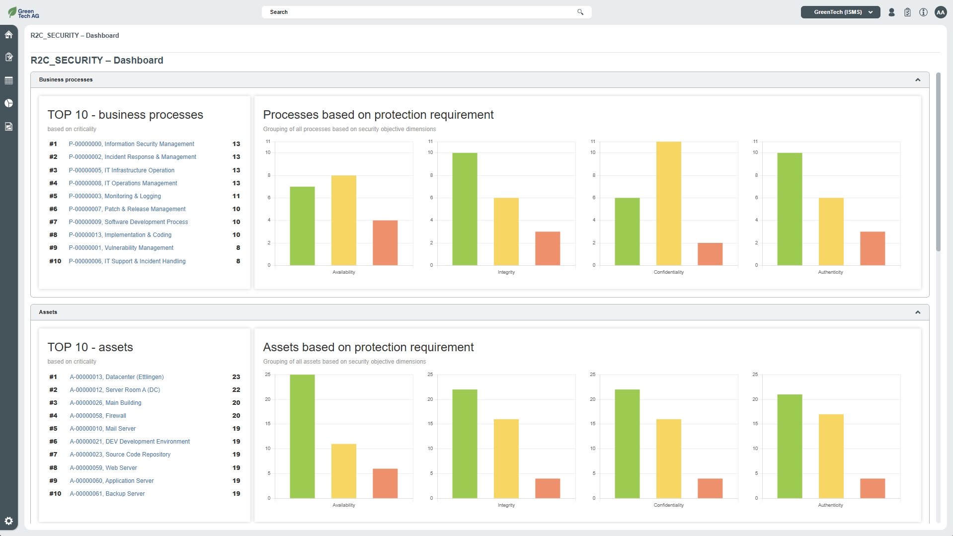Viewport: 953px width, 536px height.
Task: Click the magnifier search icon
Action: pos(580,12)
